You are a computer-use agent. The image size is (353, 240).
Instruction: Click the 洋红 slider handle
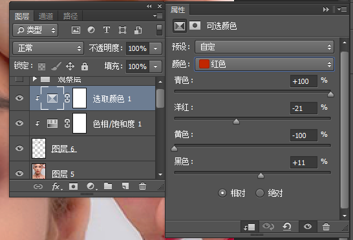click(x=236, y=121)
